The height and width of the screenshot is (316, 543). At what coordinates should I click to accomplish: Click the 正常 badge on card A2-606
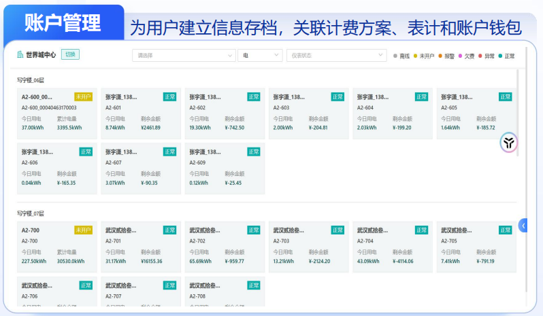click(86, 152)
